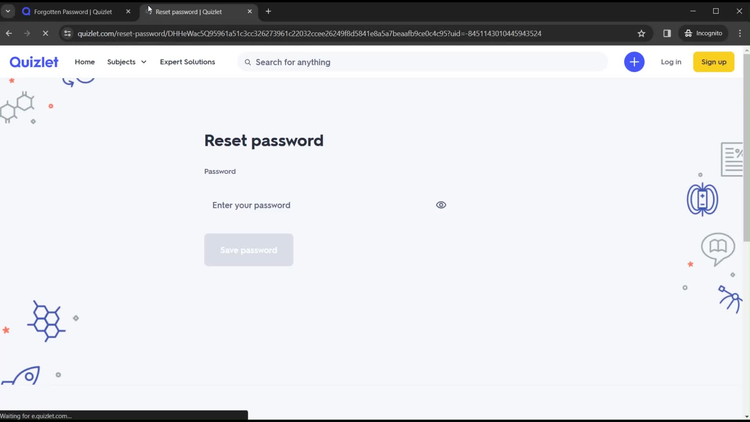Image resolution: width=750 pixels, height=422 pixels.
Task: Click the Sign up button
Action: point(713,62)
